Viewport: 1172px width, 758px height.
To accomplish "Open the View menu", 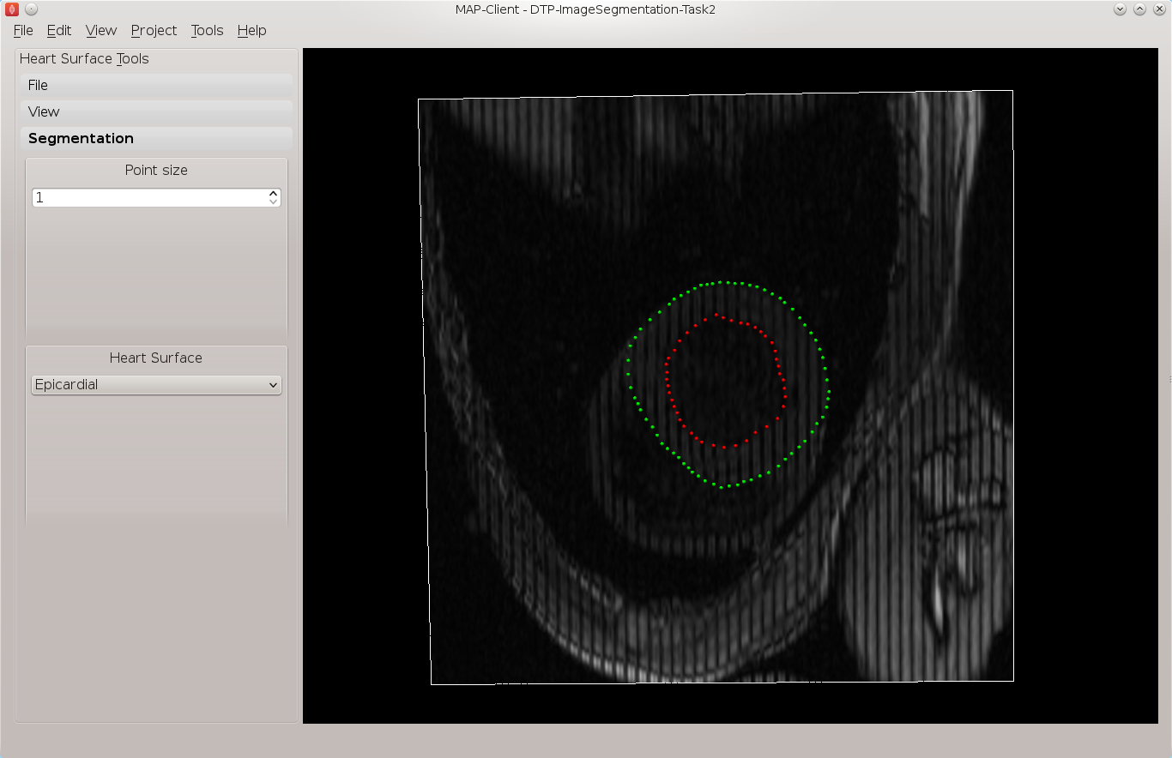I will tap(100, 30).
